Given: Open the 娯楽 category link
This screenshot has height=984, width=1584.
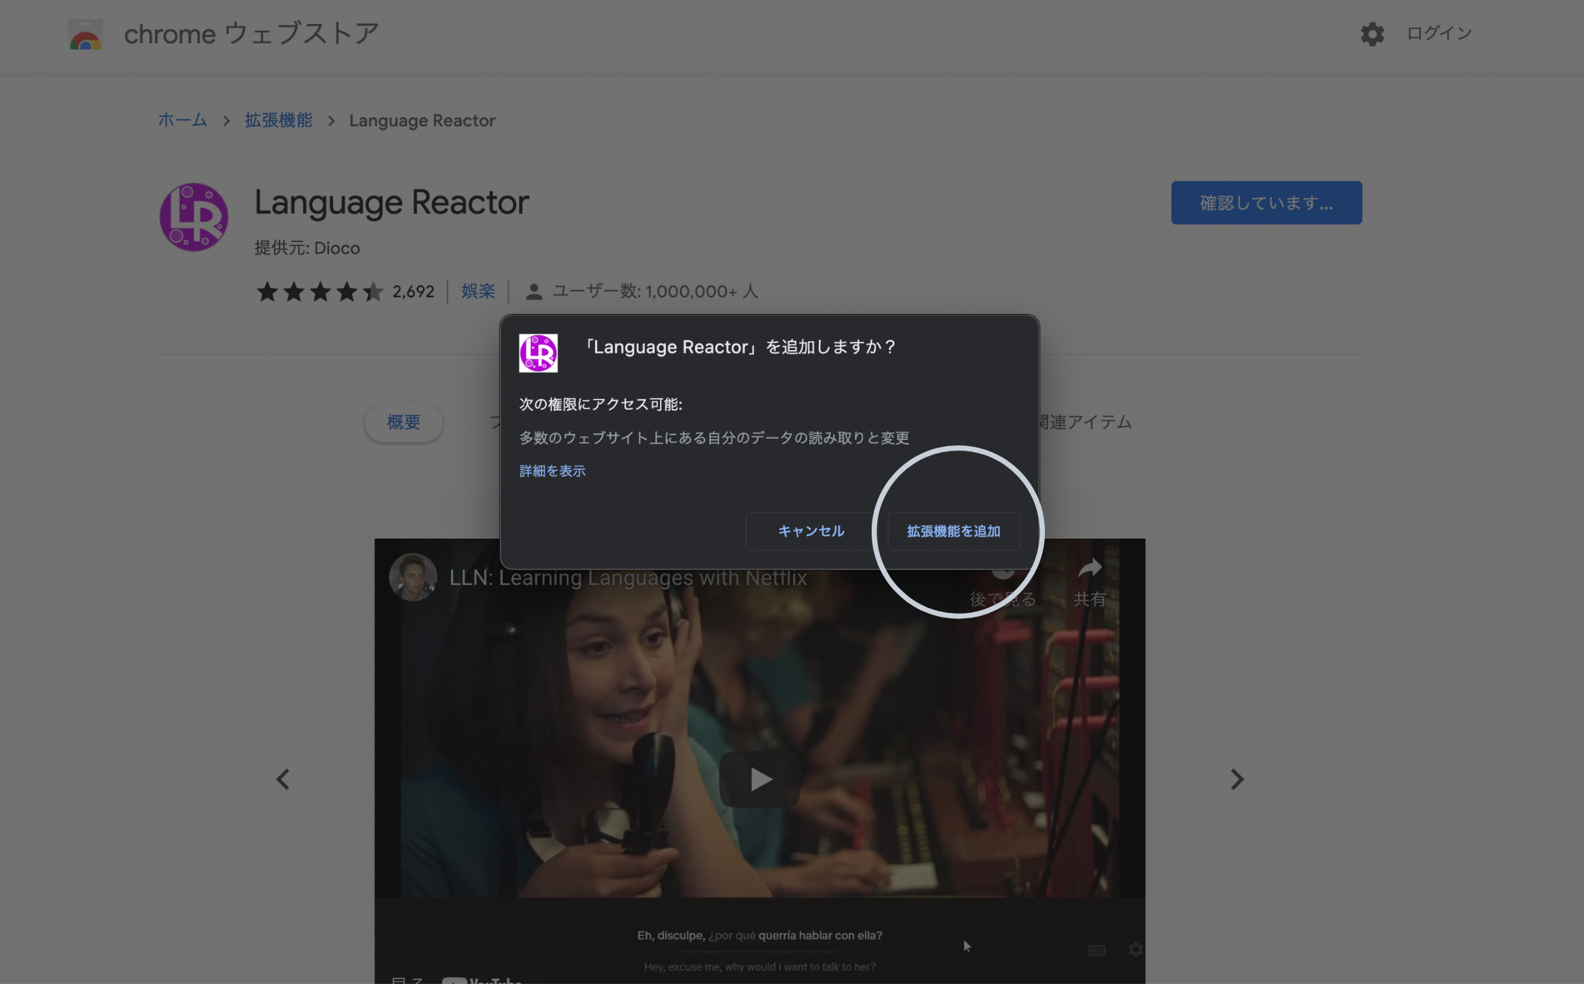Looking at the screenshot, I should [478, 291].
